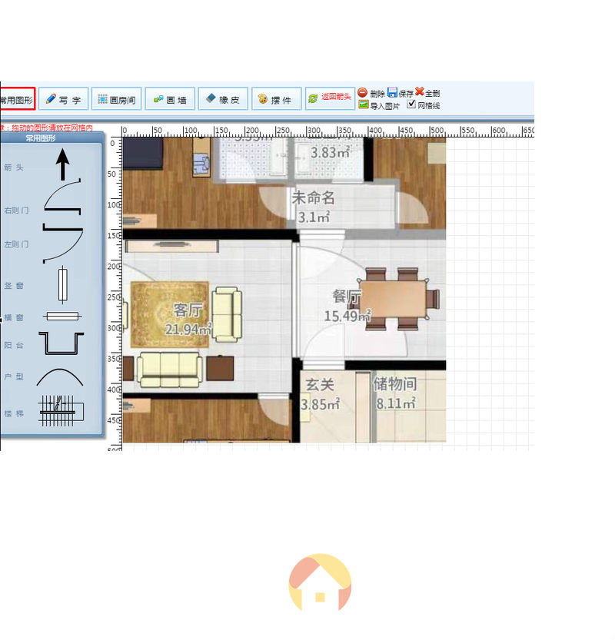Click the grid icon on 画房间

[x=102, y=99]
